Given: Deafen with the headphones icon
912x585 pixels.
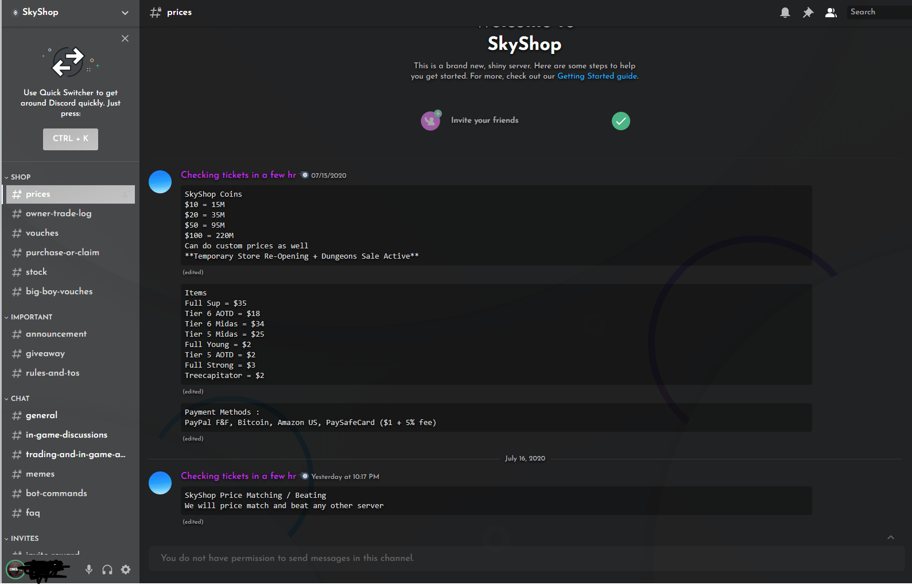Looking at the screenshot, I should coord(107,570).
